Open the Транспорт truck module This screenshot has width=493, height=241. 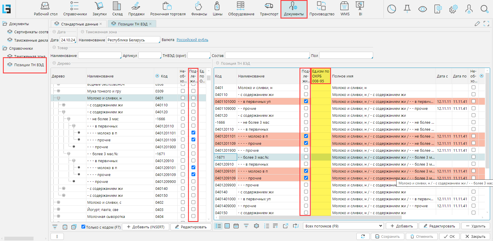pos(269,9)
